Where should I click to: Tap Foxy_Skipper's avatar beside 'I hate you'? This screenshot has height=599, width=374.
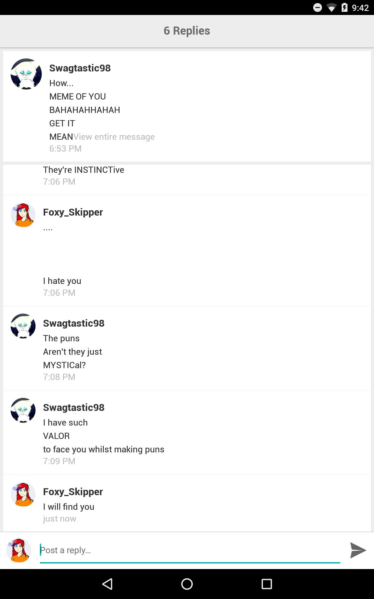coord(23,215)
